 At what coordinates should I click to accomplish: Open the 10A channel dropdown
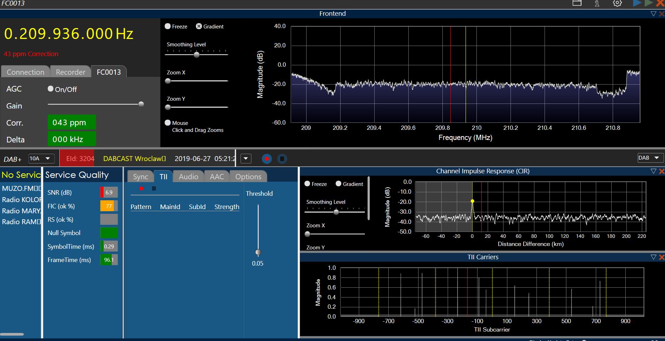(x=41, y=159)
